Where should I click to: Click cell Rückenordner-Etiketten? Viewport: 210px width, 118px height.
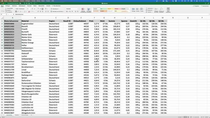pos(35,83)
